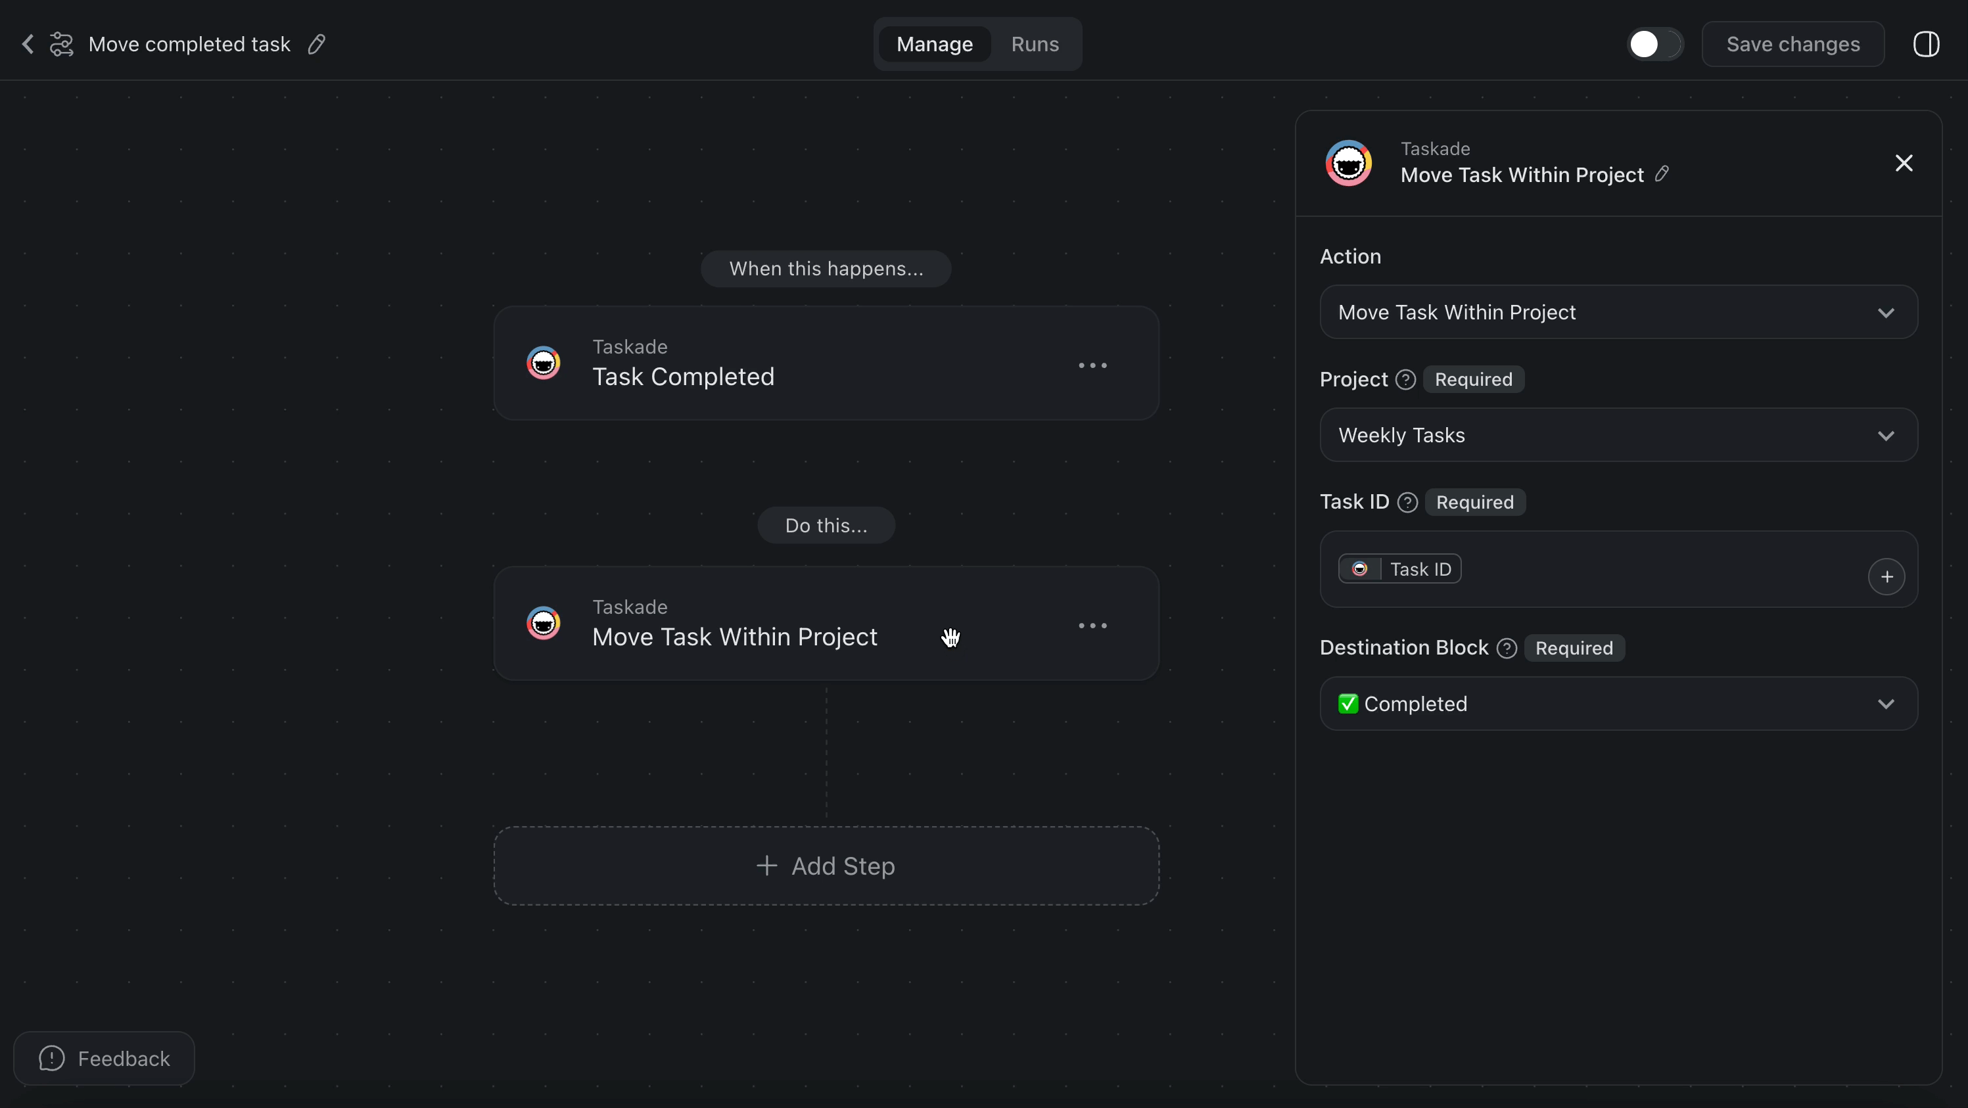
Task: Enable the automation toggle switch
Action: 1654,44
